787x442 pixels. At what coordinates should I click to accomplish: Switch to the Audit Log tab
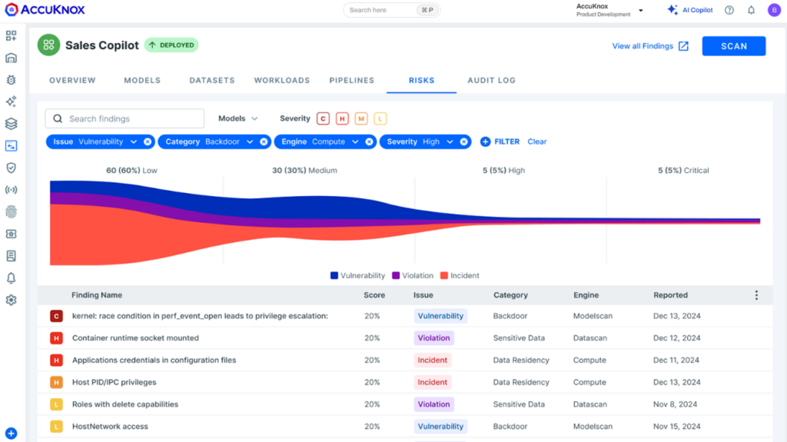[x=491, y=80]
